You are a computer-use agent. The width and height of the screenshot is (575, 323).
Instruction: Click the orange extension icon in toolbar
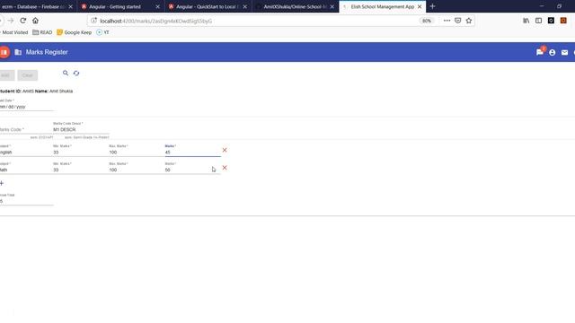pyautogui.click(x=563, y=21)
